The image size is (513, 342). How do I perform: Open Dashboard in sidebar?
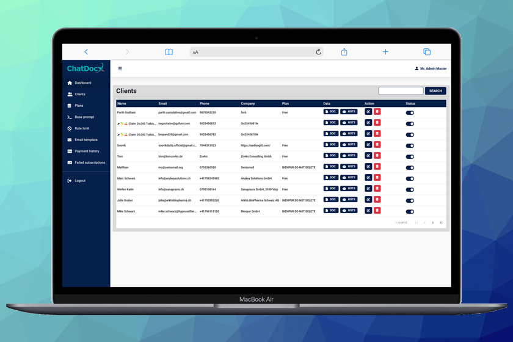click(x=82, y=83)
